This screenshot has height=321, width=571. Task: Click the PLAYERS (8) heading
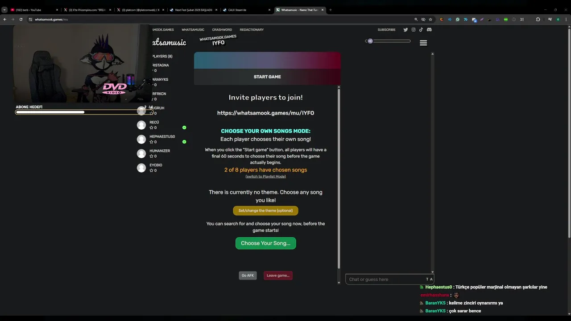[162, 57]
